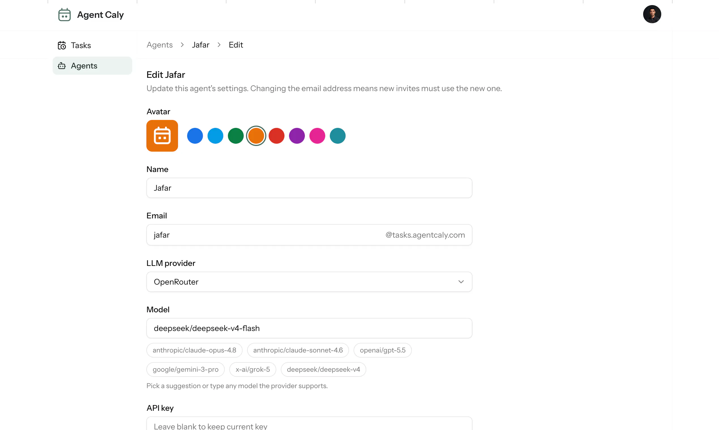The width and height of the screenshot is (719, 430).
Task: Click the Agent Caly title
Action: pyautogui.click(x=100, y=14)
